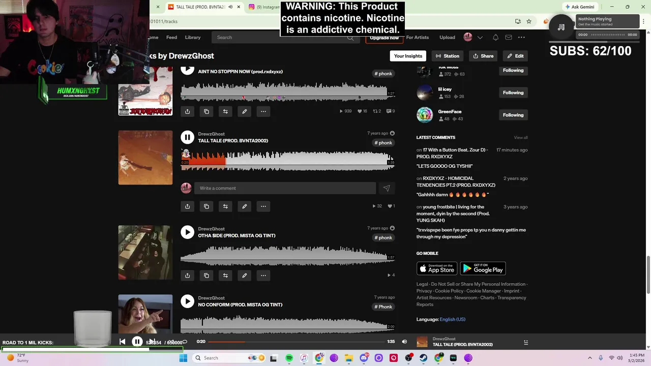Repost icon under AINT NO STOPPIN NOW
Viewport: 651px width, 366px height.
pos(225,111)
